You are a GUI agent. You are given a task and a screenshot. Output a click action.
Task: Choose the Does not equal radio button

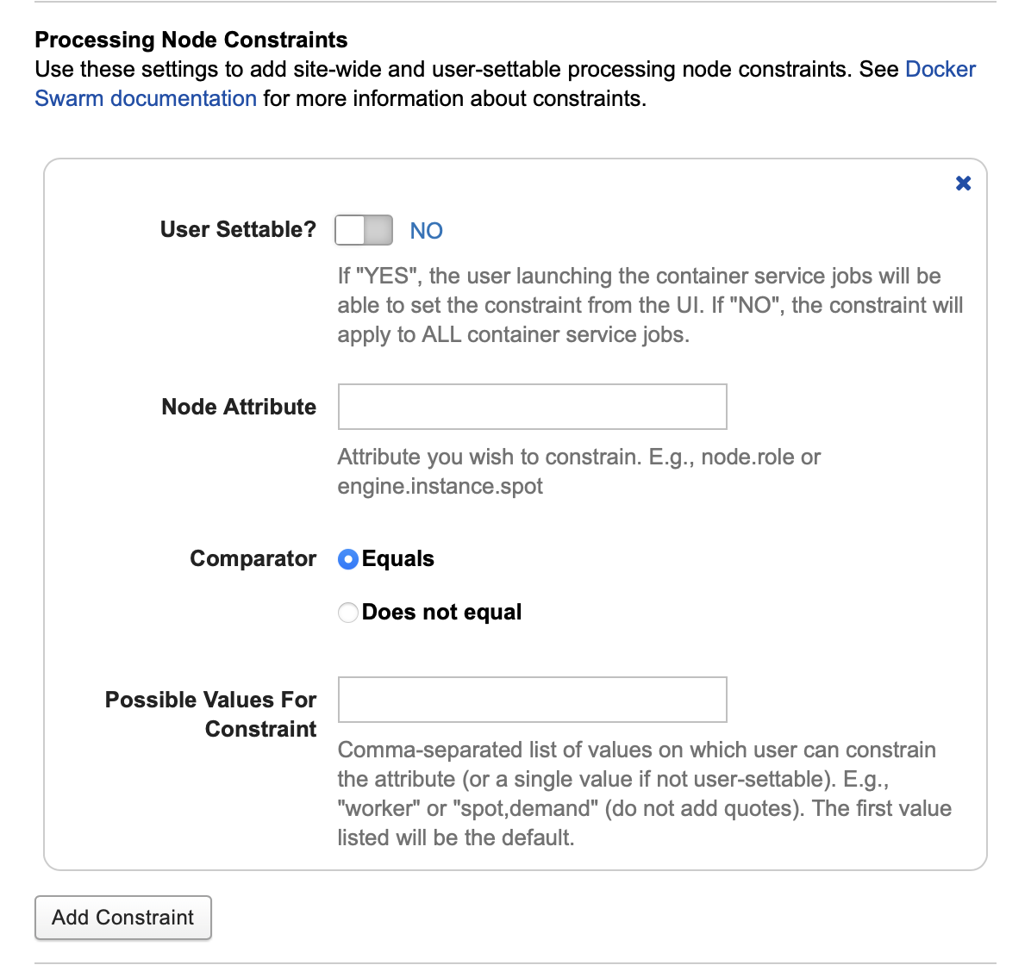tap(348, 613)
